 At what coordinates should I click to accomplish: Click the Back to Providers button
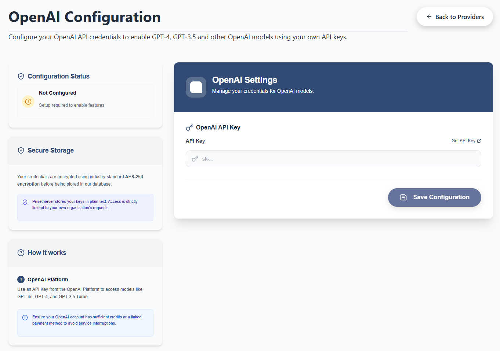tap(454, 17)
